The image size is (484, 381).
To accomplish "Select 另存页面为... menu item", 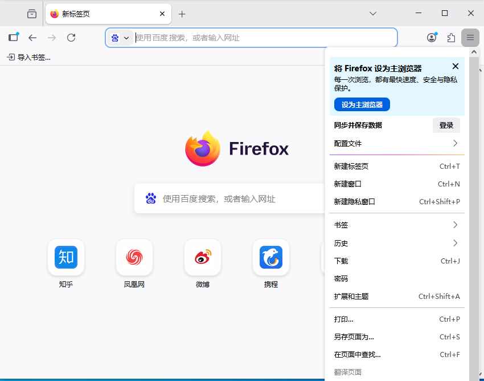I will [397, 337].
